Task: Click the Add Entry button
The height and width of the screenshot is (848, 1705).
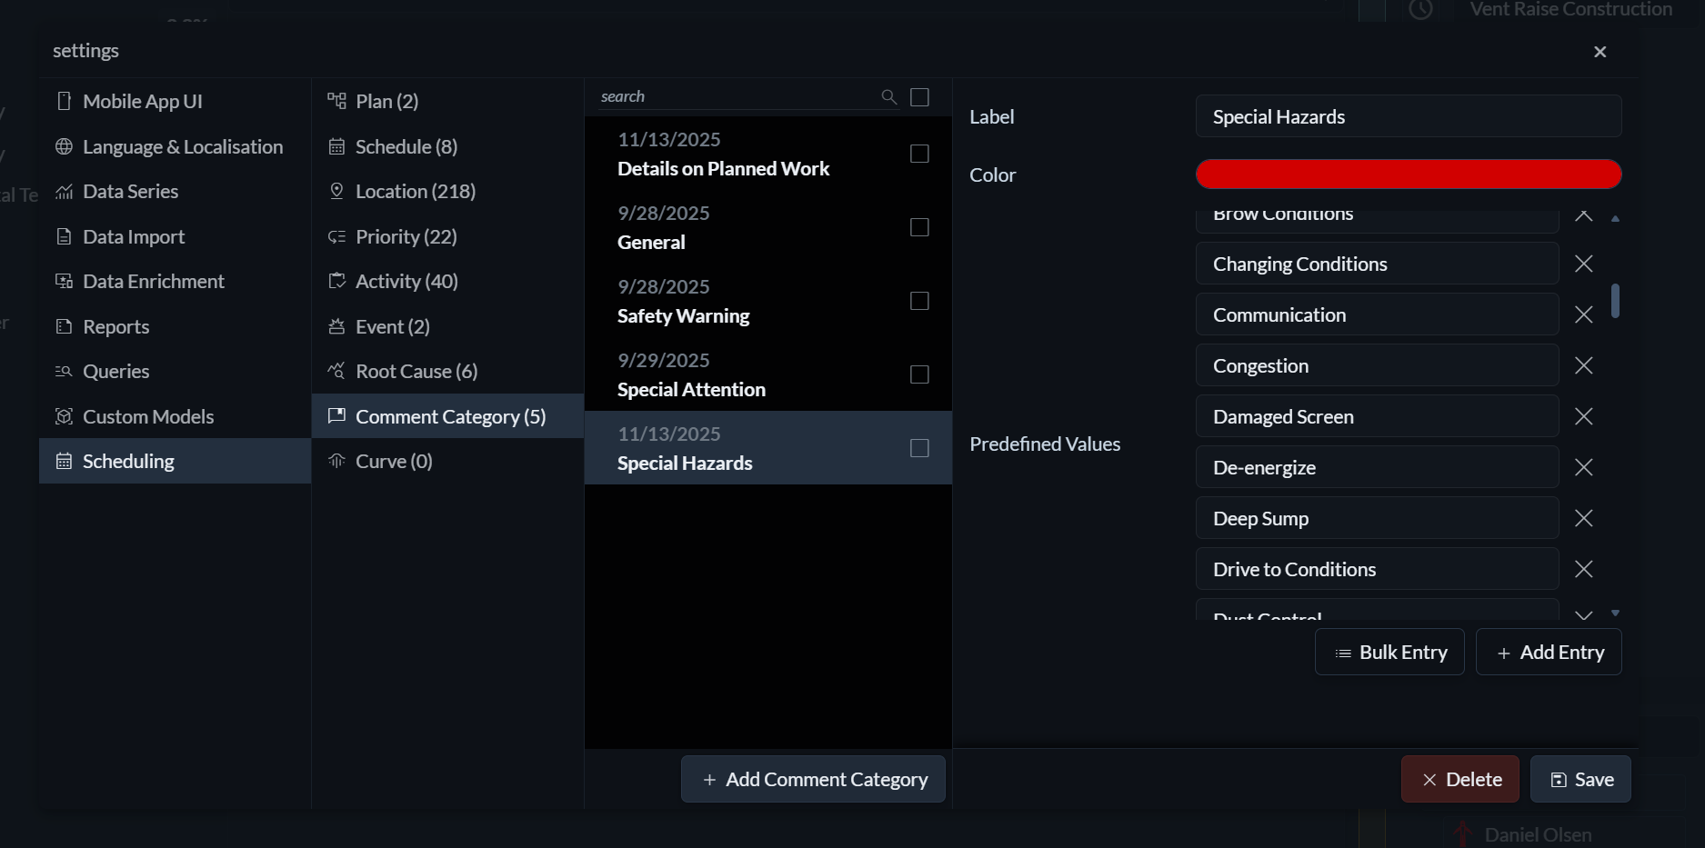Action: tap(1549, 652)
